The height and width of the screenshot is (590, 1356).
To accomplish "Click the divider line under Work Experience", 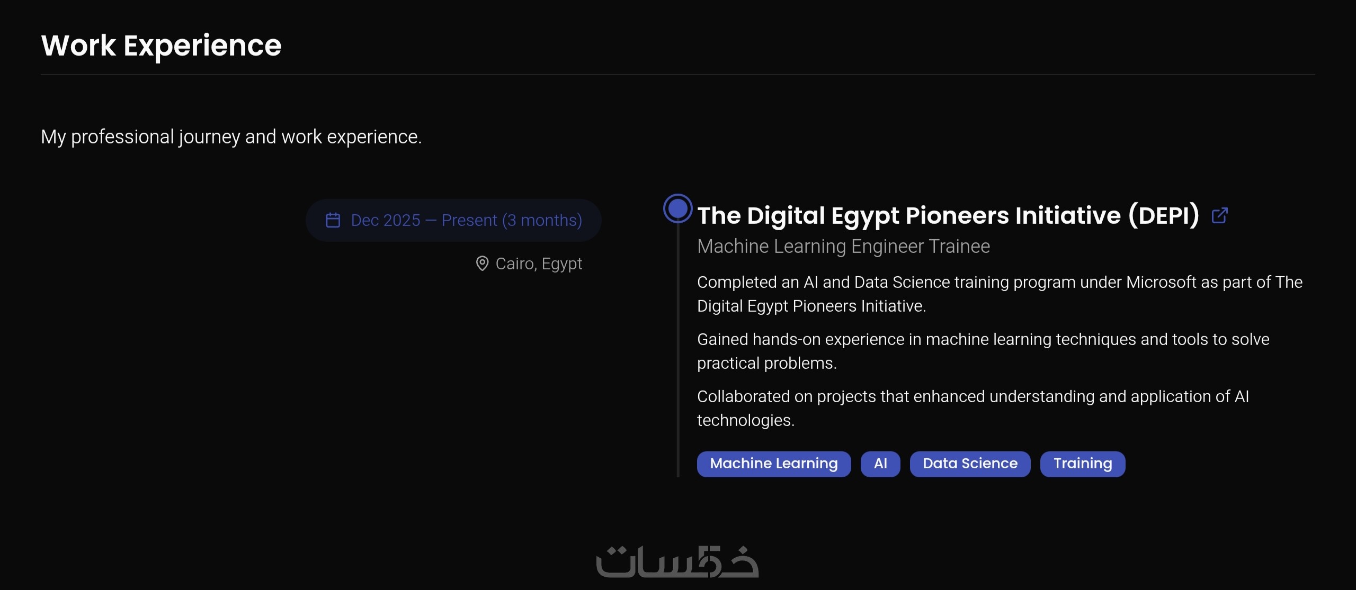I will [x=677, y=75].
